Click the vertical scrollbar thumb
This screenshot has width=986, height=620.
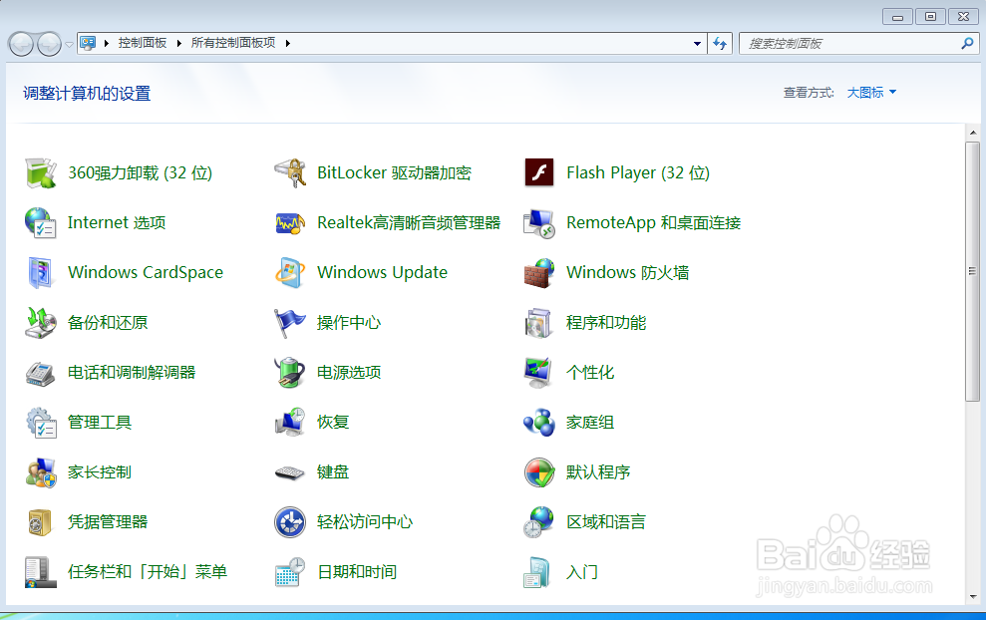(973, 271)
